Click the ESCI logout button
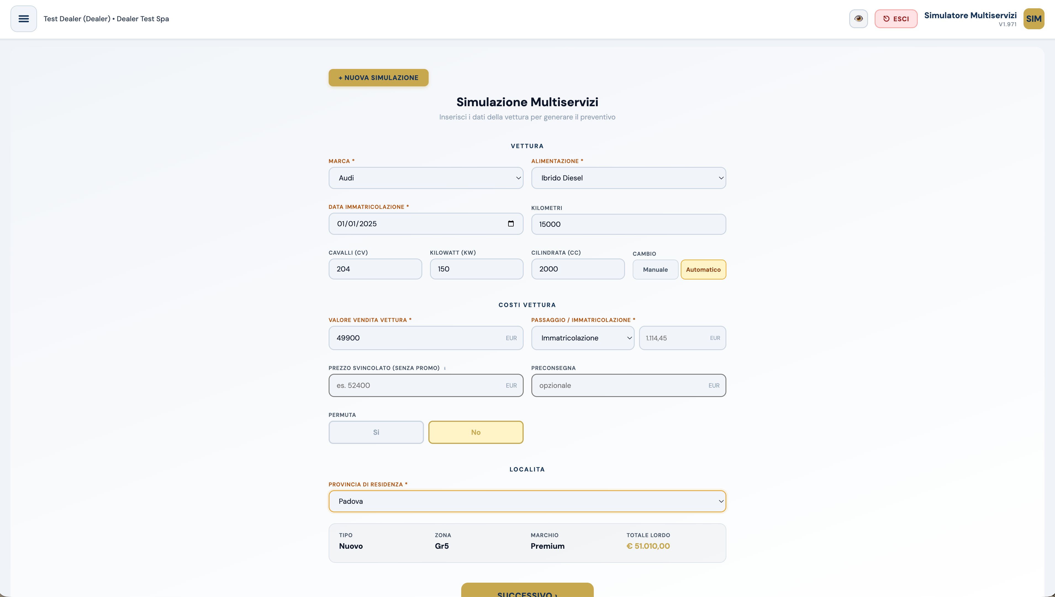1055x597 pixels. coord(896,19)
